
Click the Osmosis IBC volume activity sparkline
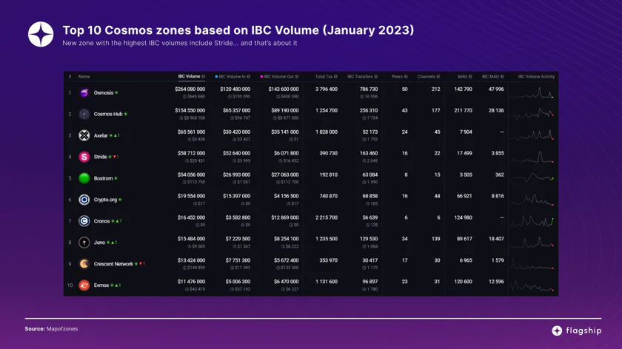[532, 92]
